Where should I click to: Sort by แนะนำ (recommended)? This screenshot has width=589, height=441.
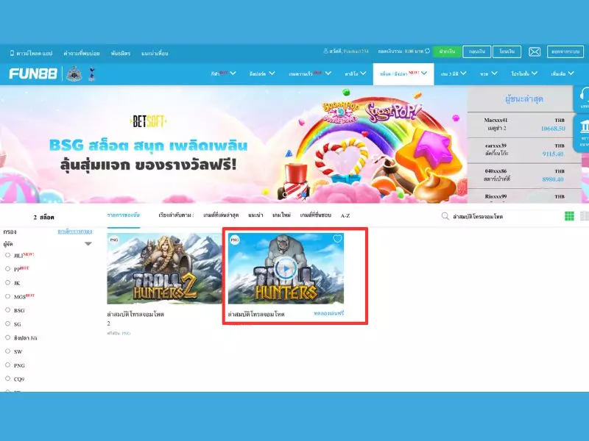(x=255, y=215)
